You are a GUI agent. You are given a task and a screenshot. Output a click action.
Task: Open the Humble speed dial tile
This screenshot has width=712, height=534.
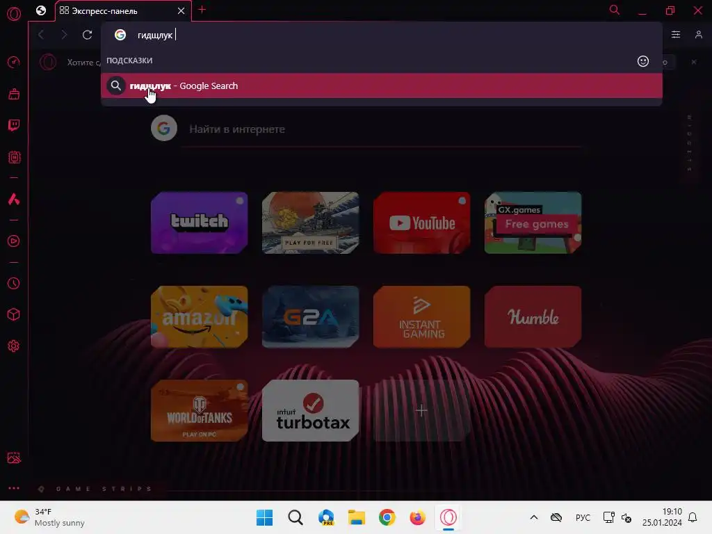click(533, 316)
